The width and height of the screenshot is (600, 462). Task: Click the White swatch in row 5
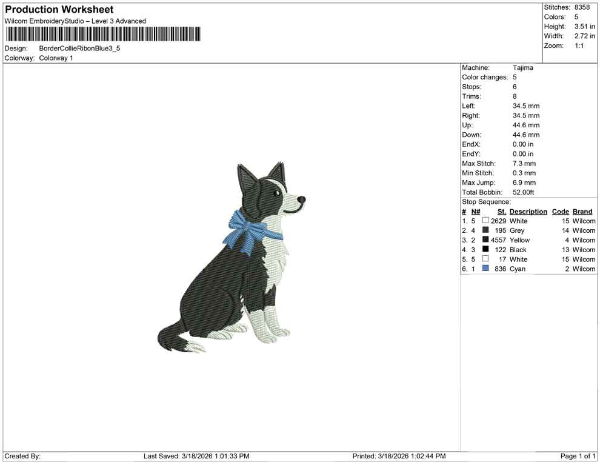[485, 259]
